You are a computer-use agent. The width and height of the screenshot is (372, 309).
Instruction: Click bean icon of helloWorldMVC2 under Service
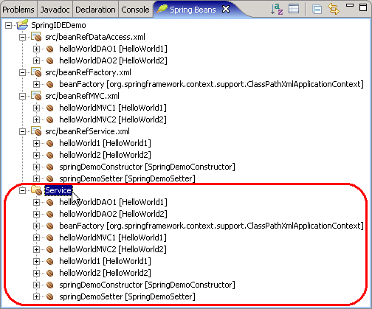(50, 249)
